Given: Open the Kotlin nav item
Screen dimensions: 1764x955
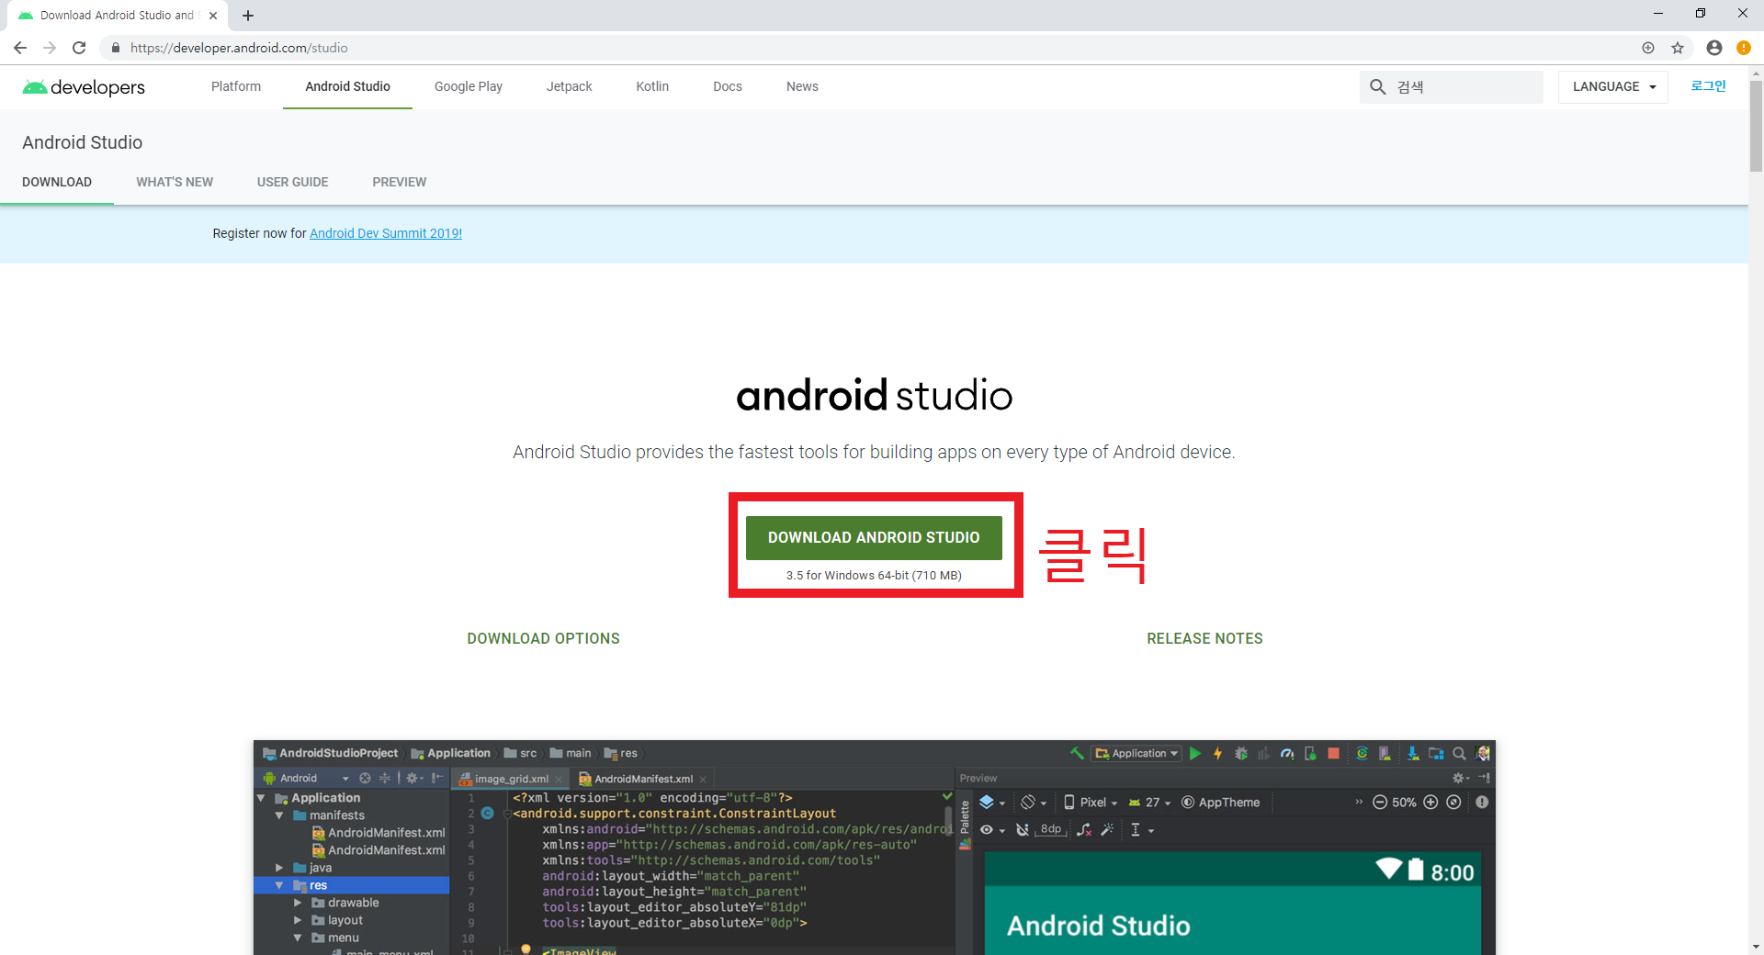Looking at the screenshot, I should click(652, 86).
